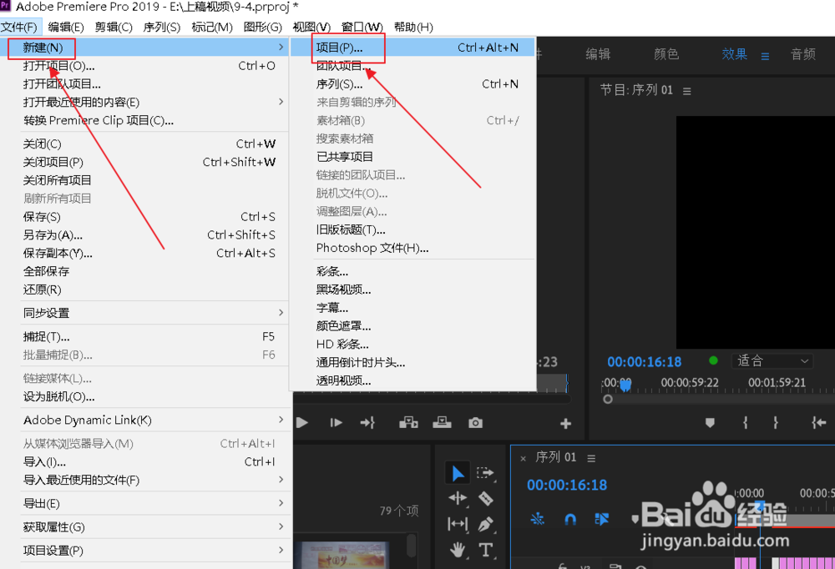Select the Slip tool

click(x=458, y=524)
